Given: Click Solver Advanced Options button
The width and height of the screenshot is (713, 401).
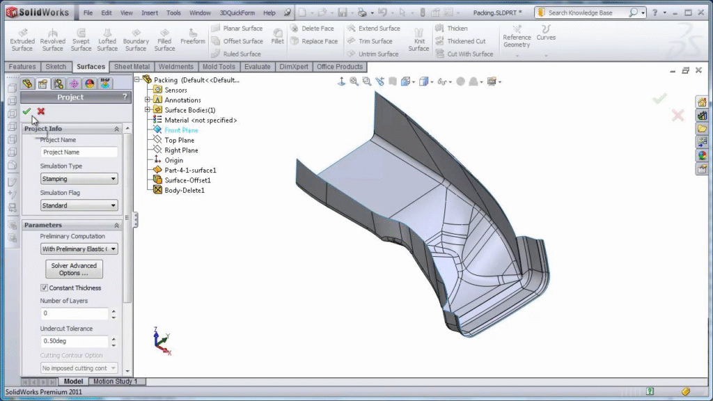Looking at the screenshot, I should point(74,269).
